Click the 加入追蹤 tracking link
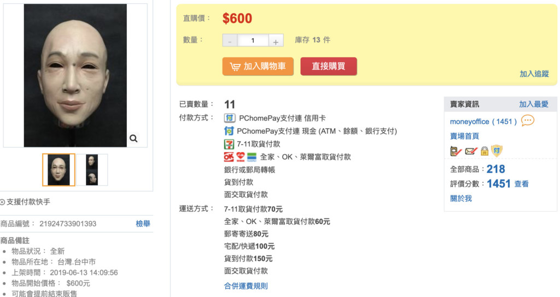The height and width of the screenshot is (297, 560). click(534, 74)
